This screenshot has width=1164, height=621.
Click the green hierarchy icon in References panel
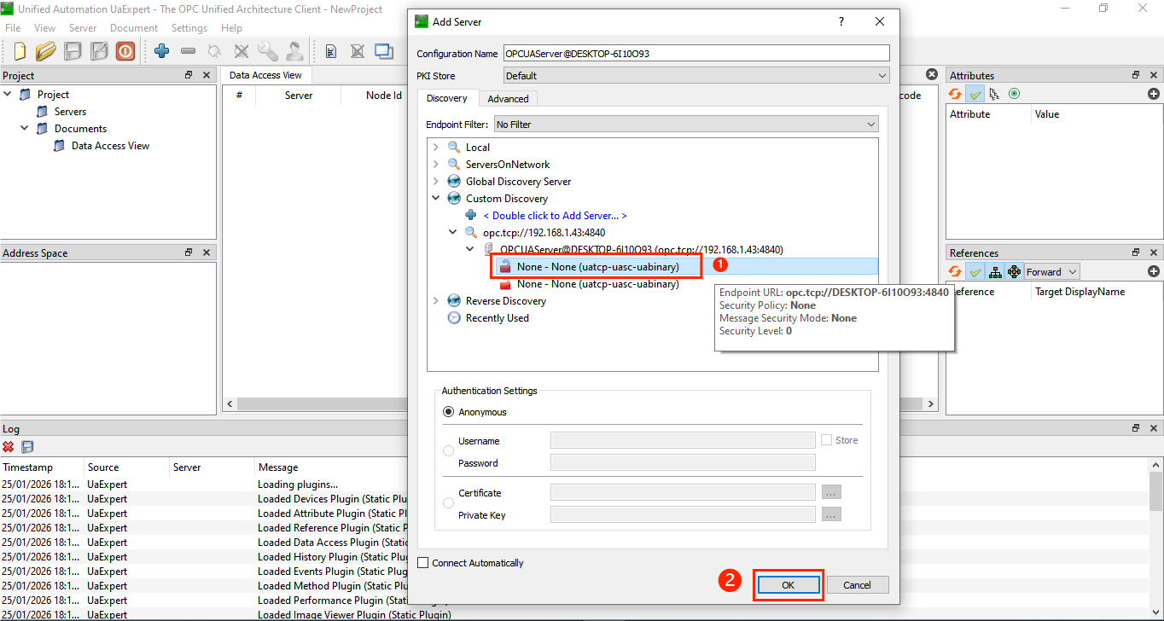995,271
